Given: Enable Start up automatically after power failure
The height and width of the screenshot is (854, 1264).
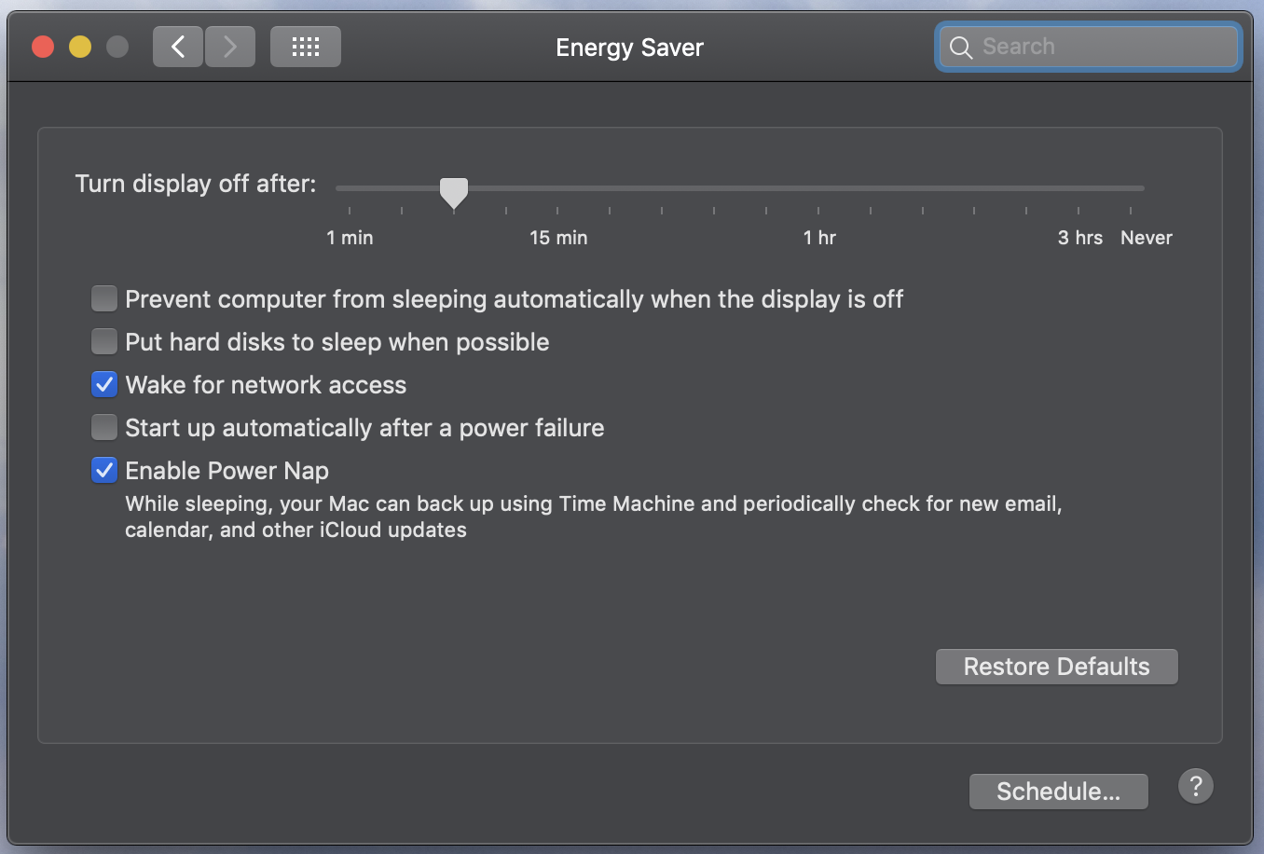Looking at the screenshot, I should pos(104,428).
